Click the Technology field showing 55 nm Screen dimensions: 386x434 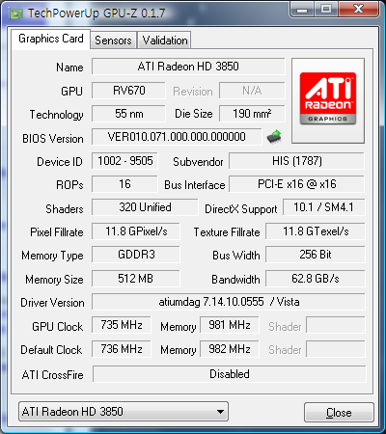pos(128,114)
